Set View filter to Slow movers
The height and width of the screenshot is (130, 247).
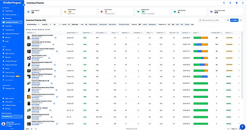pyautogui.click(x=112, y=24)
